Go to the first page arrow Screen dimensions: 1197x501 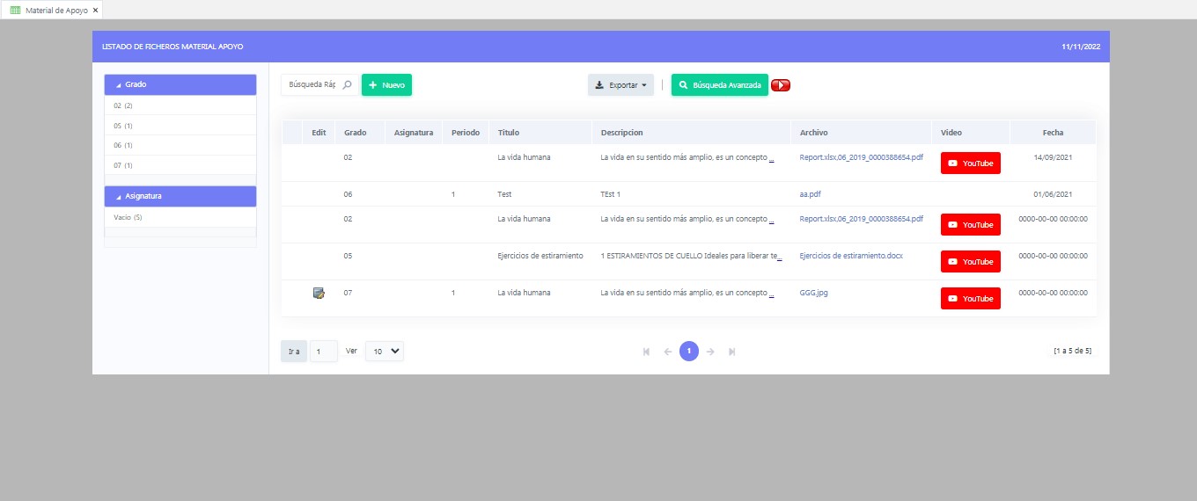(647, 352)
